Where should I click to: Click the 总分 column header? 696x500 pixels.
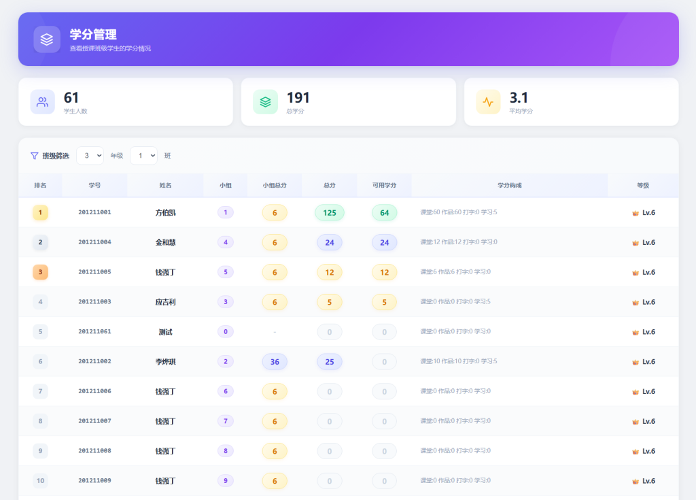[330, 185]
